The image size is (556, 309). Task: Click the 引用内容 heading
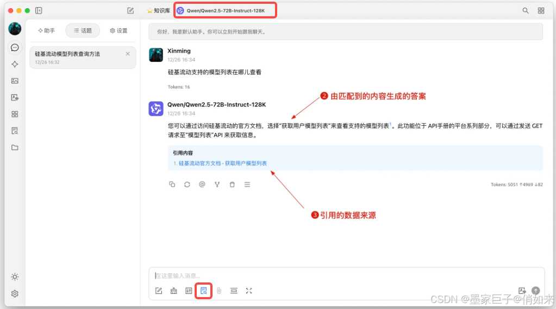[183, 153]
